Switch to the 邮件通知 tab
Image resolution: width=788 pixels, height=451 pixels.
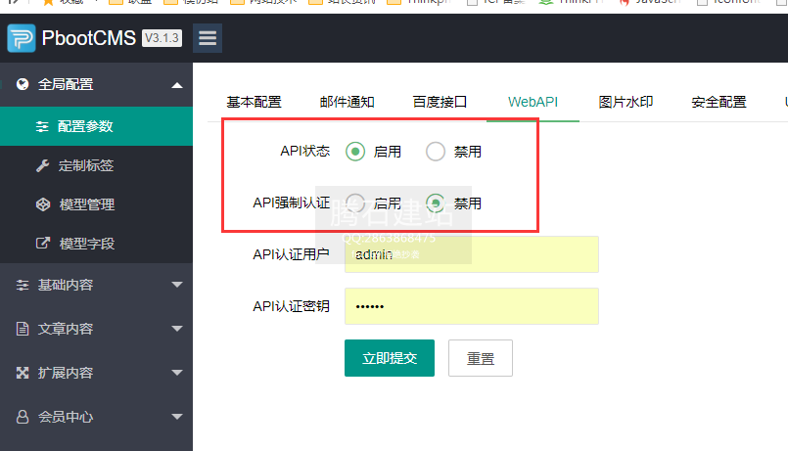coord(347,102)
